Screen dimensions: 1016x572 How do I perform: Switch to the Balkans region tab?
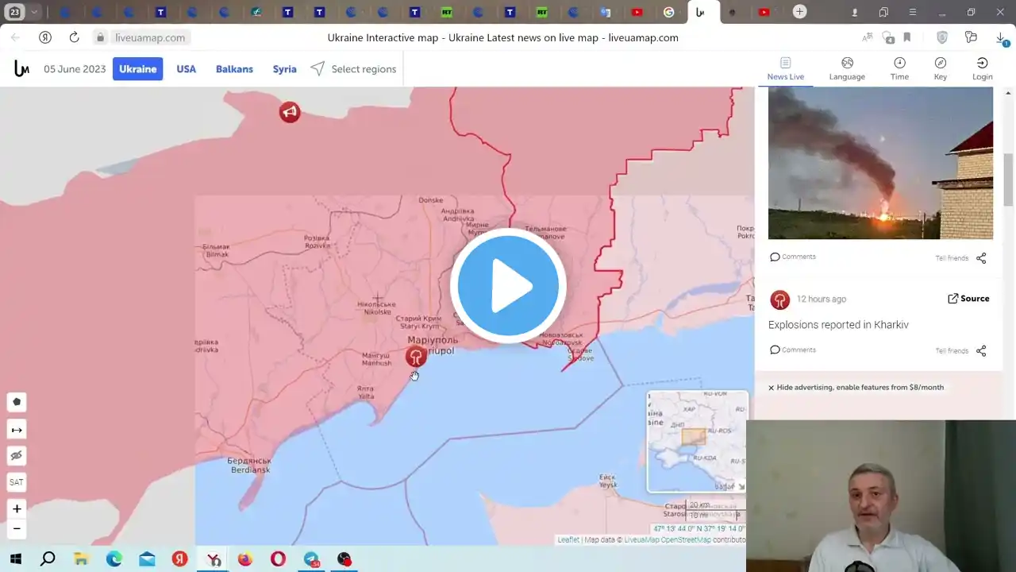(234, 69)
